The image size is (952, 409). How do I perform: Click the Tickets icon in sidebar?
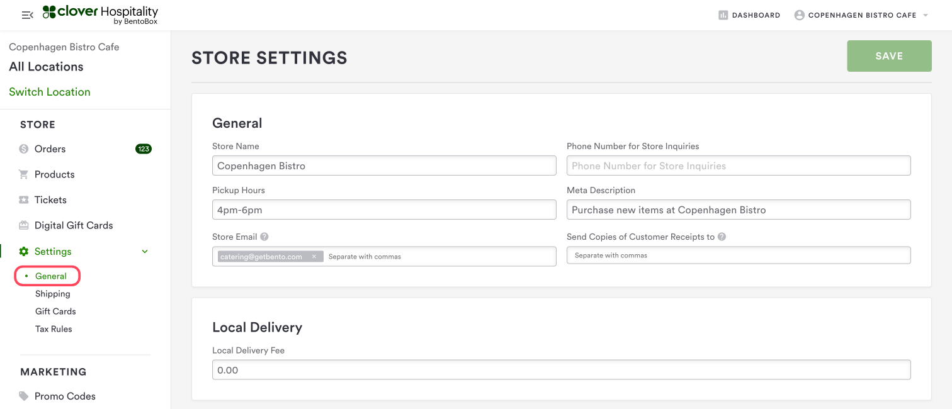point(24,200)
